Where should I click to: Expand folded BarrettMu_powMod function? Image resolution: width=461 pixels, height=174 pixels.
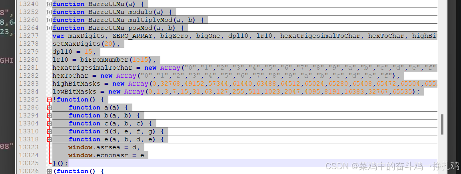(50, 28)
